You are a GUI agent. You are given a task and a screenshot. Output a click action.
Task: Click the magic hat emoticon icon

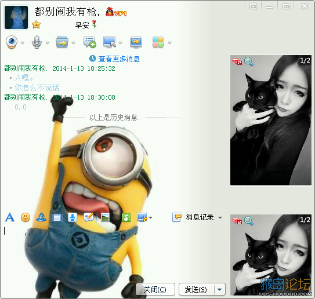(x=41, y=217)
